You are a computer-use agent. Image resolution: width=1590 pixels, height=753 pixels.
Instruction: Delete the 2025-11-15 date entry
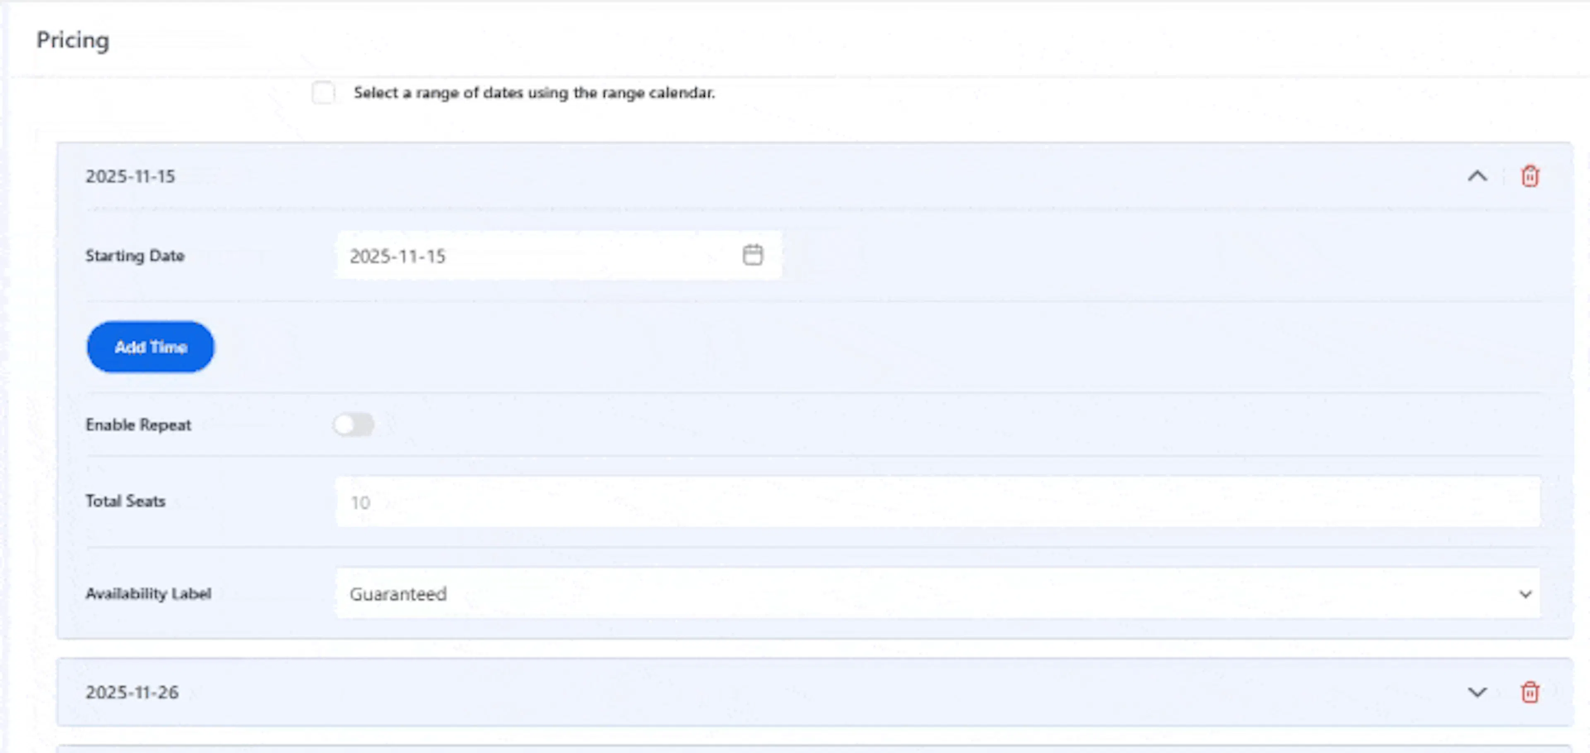pos(1530,176)
